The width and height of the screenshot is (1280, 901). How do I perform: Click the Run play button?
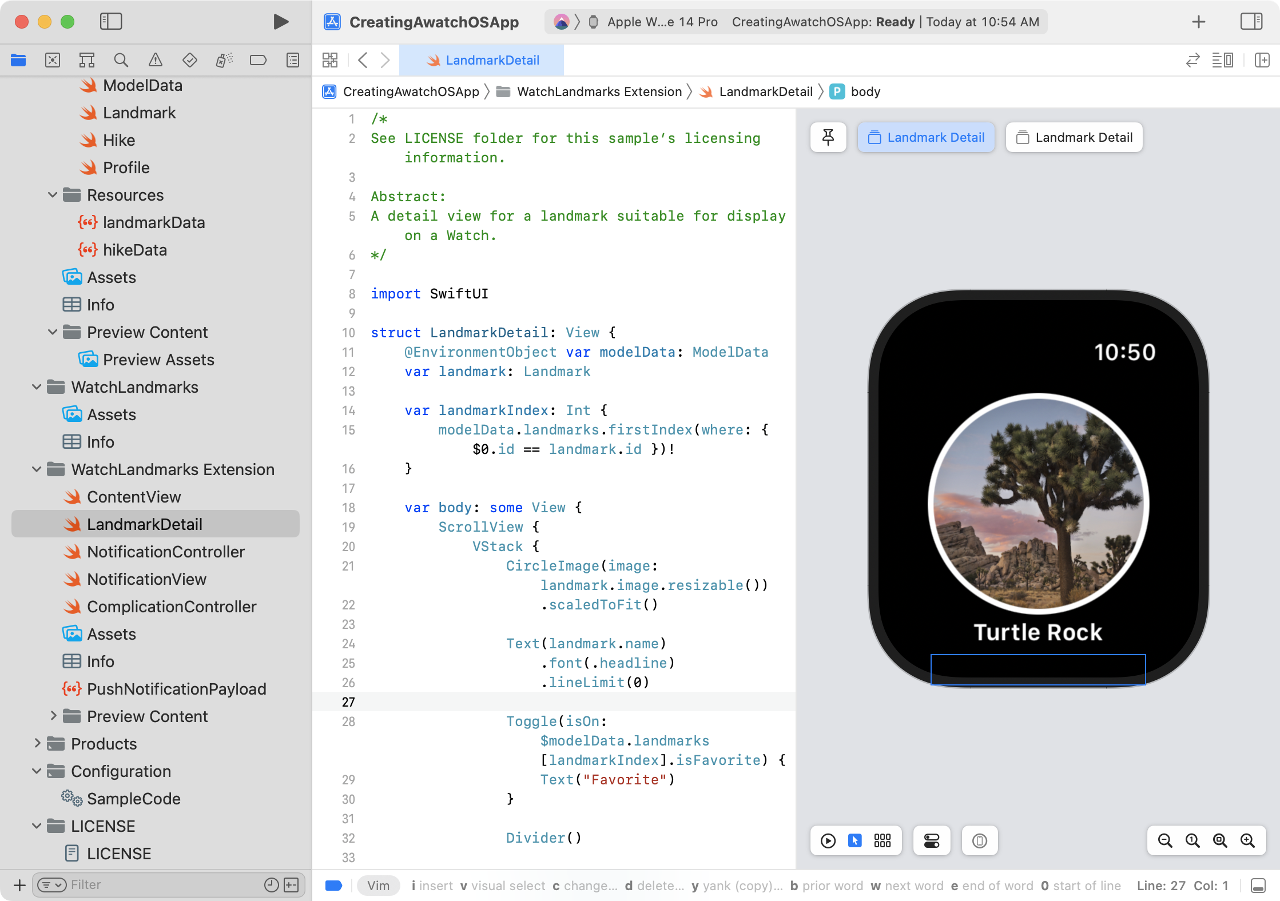(280, 22)
